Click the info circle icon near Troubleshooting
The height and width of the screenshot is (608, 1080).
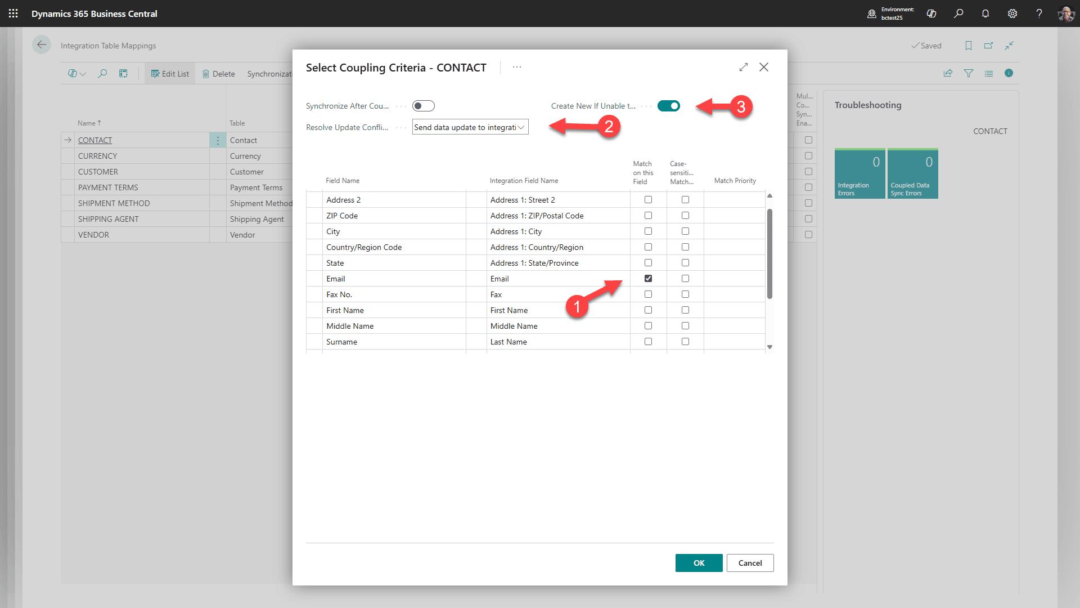[x=1010, y=73]
